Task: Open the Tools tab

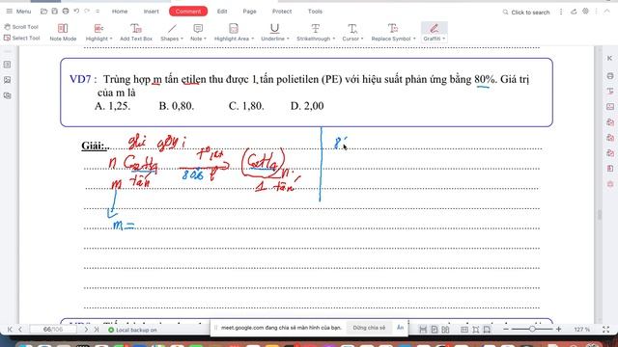Action: coord(315,12)
